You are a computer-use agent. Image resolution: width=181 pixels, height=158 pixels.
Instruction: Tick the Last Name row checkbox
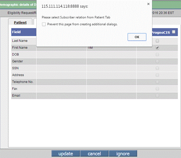pyautogui.click(x=157, y=41)
